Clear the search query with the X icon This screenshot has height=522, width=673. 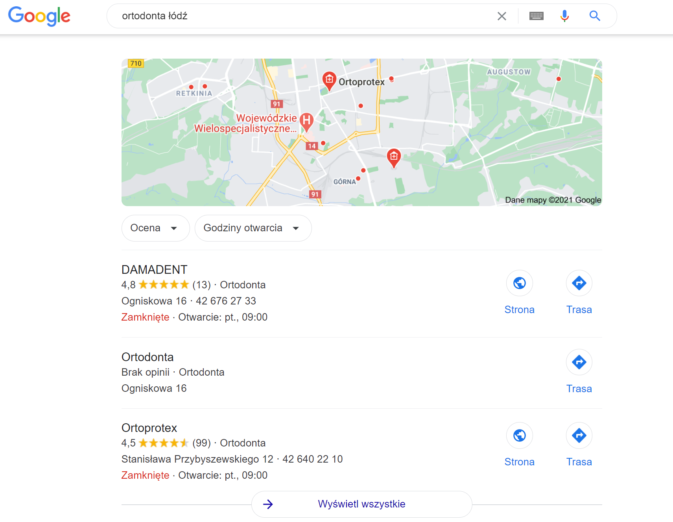coord(502,16)
